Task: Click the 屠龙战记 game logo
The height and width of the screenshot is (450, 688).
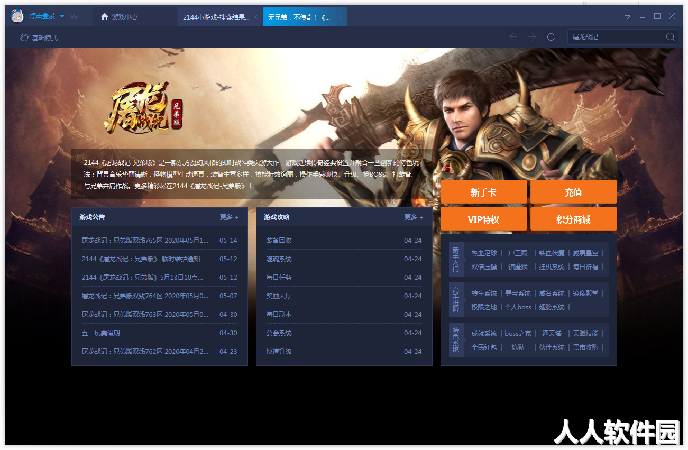Action: click(144, 107)
